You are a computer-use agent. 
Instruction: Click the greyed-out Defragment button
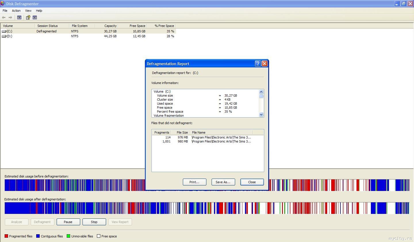(x=42, y=222)
